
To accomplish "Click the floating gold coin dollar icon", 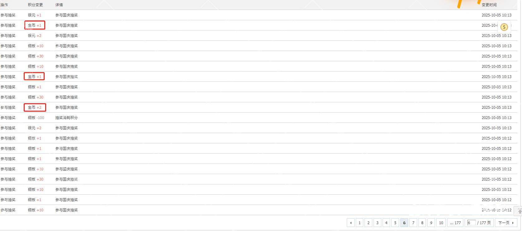I will (504, 27).
